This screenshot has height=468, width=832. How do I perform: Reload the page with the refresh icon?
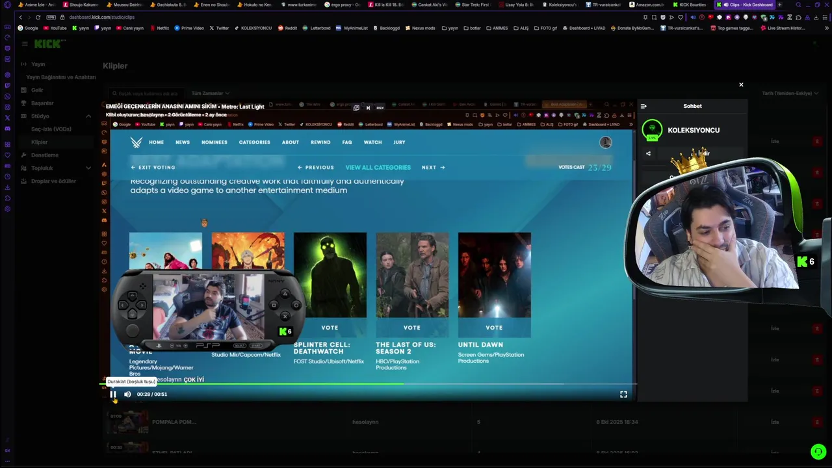(x=38, y=17)
